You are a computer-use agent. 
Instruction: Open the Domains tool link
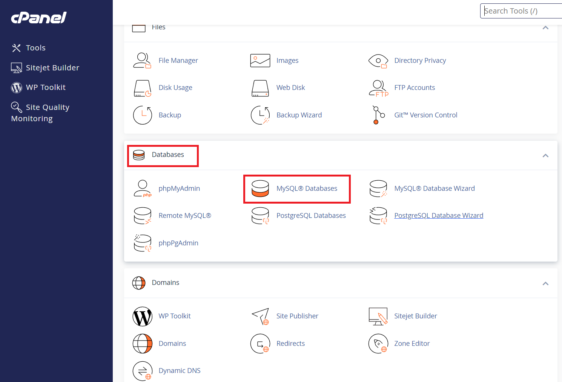click(172, 344)
